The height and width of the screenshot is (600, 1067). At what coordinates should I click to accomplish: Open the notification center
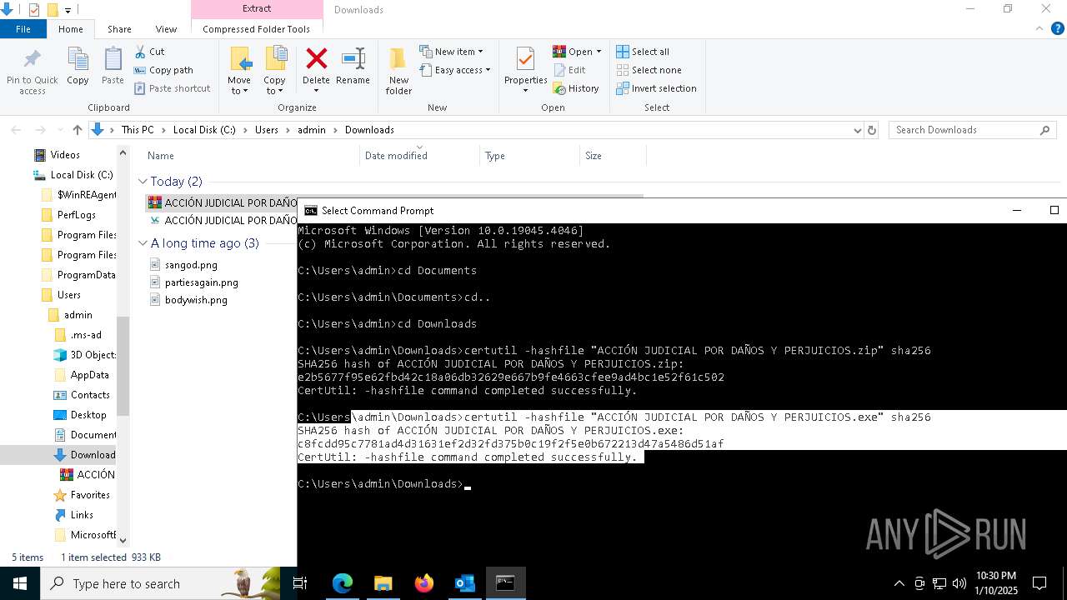tap(1039, 583)
